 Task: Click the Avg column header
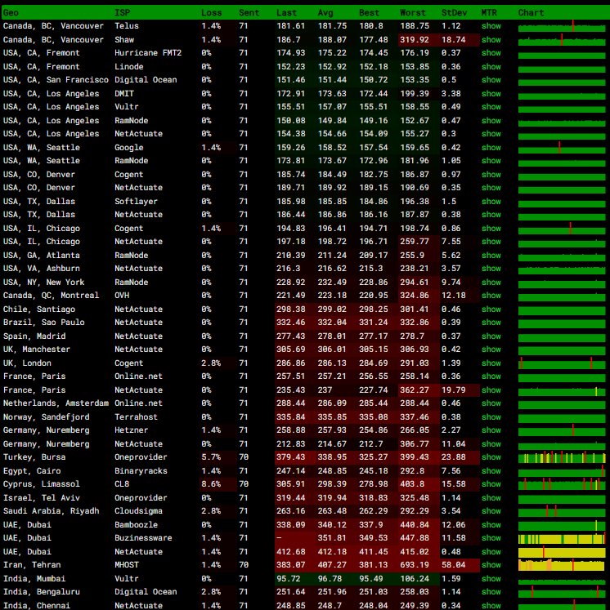point(325,12)
